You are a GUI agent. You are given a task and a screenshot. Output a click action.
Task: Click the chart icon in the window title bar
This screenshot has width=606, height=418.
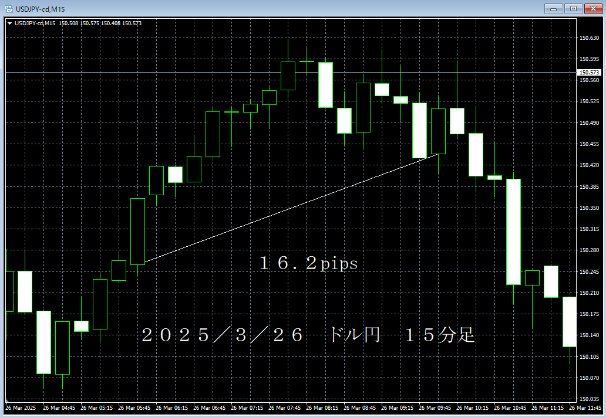[8, 9]
